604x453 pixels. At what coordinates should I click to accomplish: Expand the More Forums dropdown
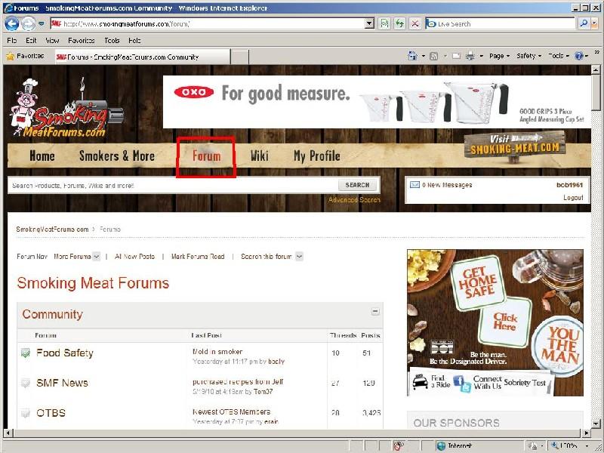pyautogui.click(x=96, y=257)
